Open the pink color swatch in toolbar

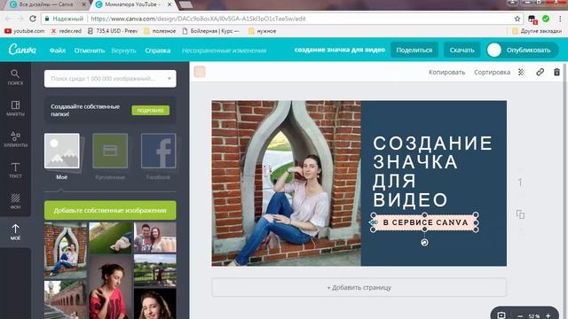pos(200,72)
